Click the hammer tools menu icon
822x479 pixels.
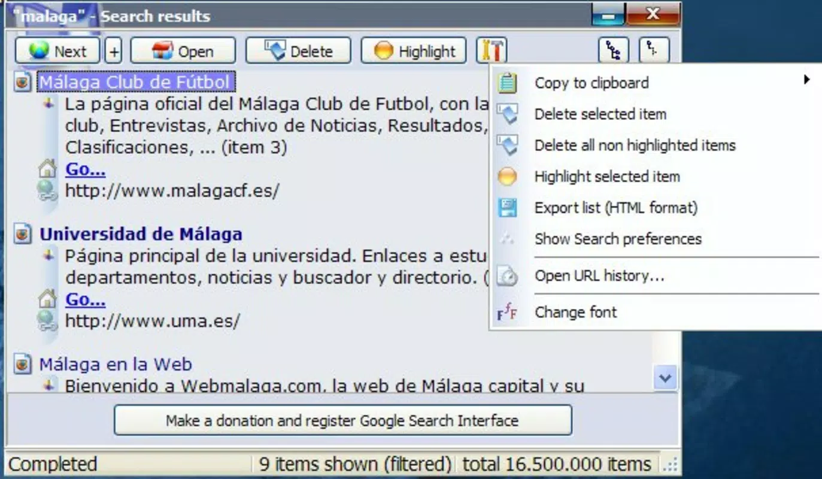pos(492,51)
